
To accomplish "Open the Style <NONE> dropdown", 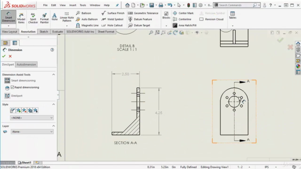I will coord(32,118).
